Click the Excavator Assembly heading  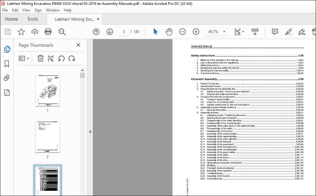(204, 79)
